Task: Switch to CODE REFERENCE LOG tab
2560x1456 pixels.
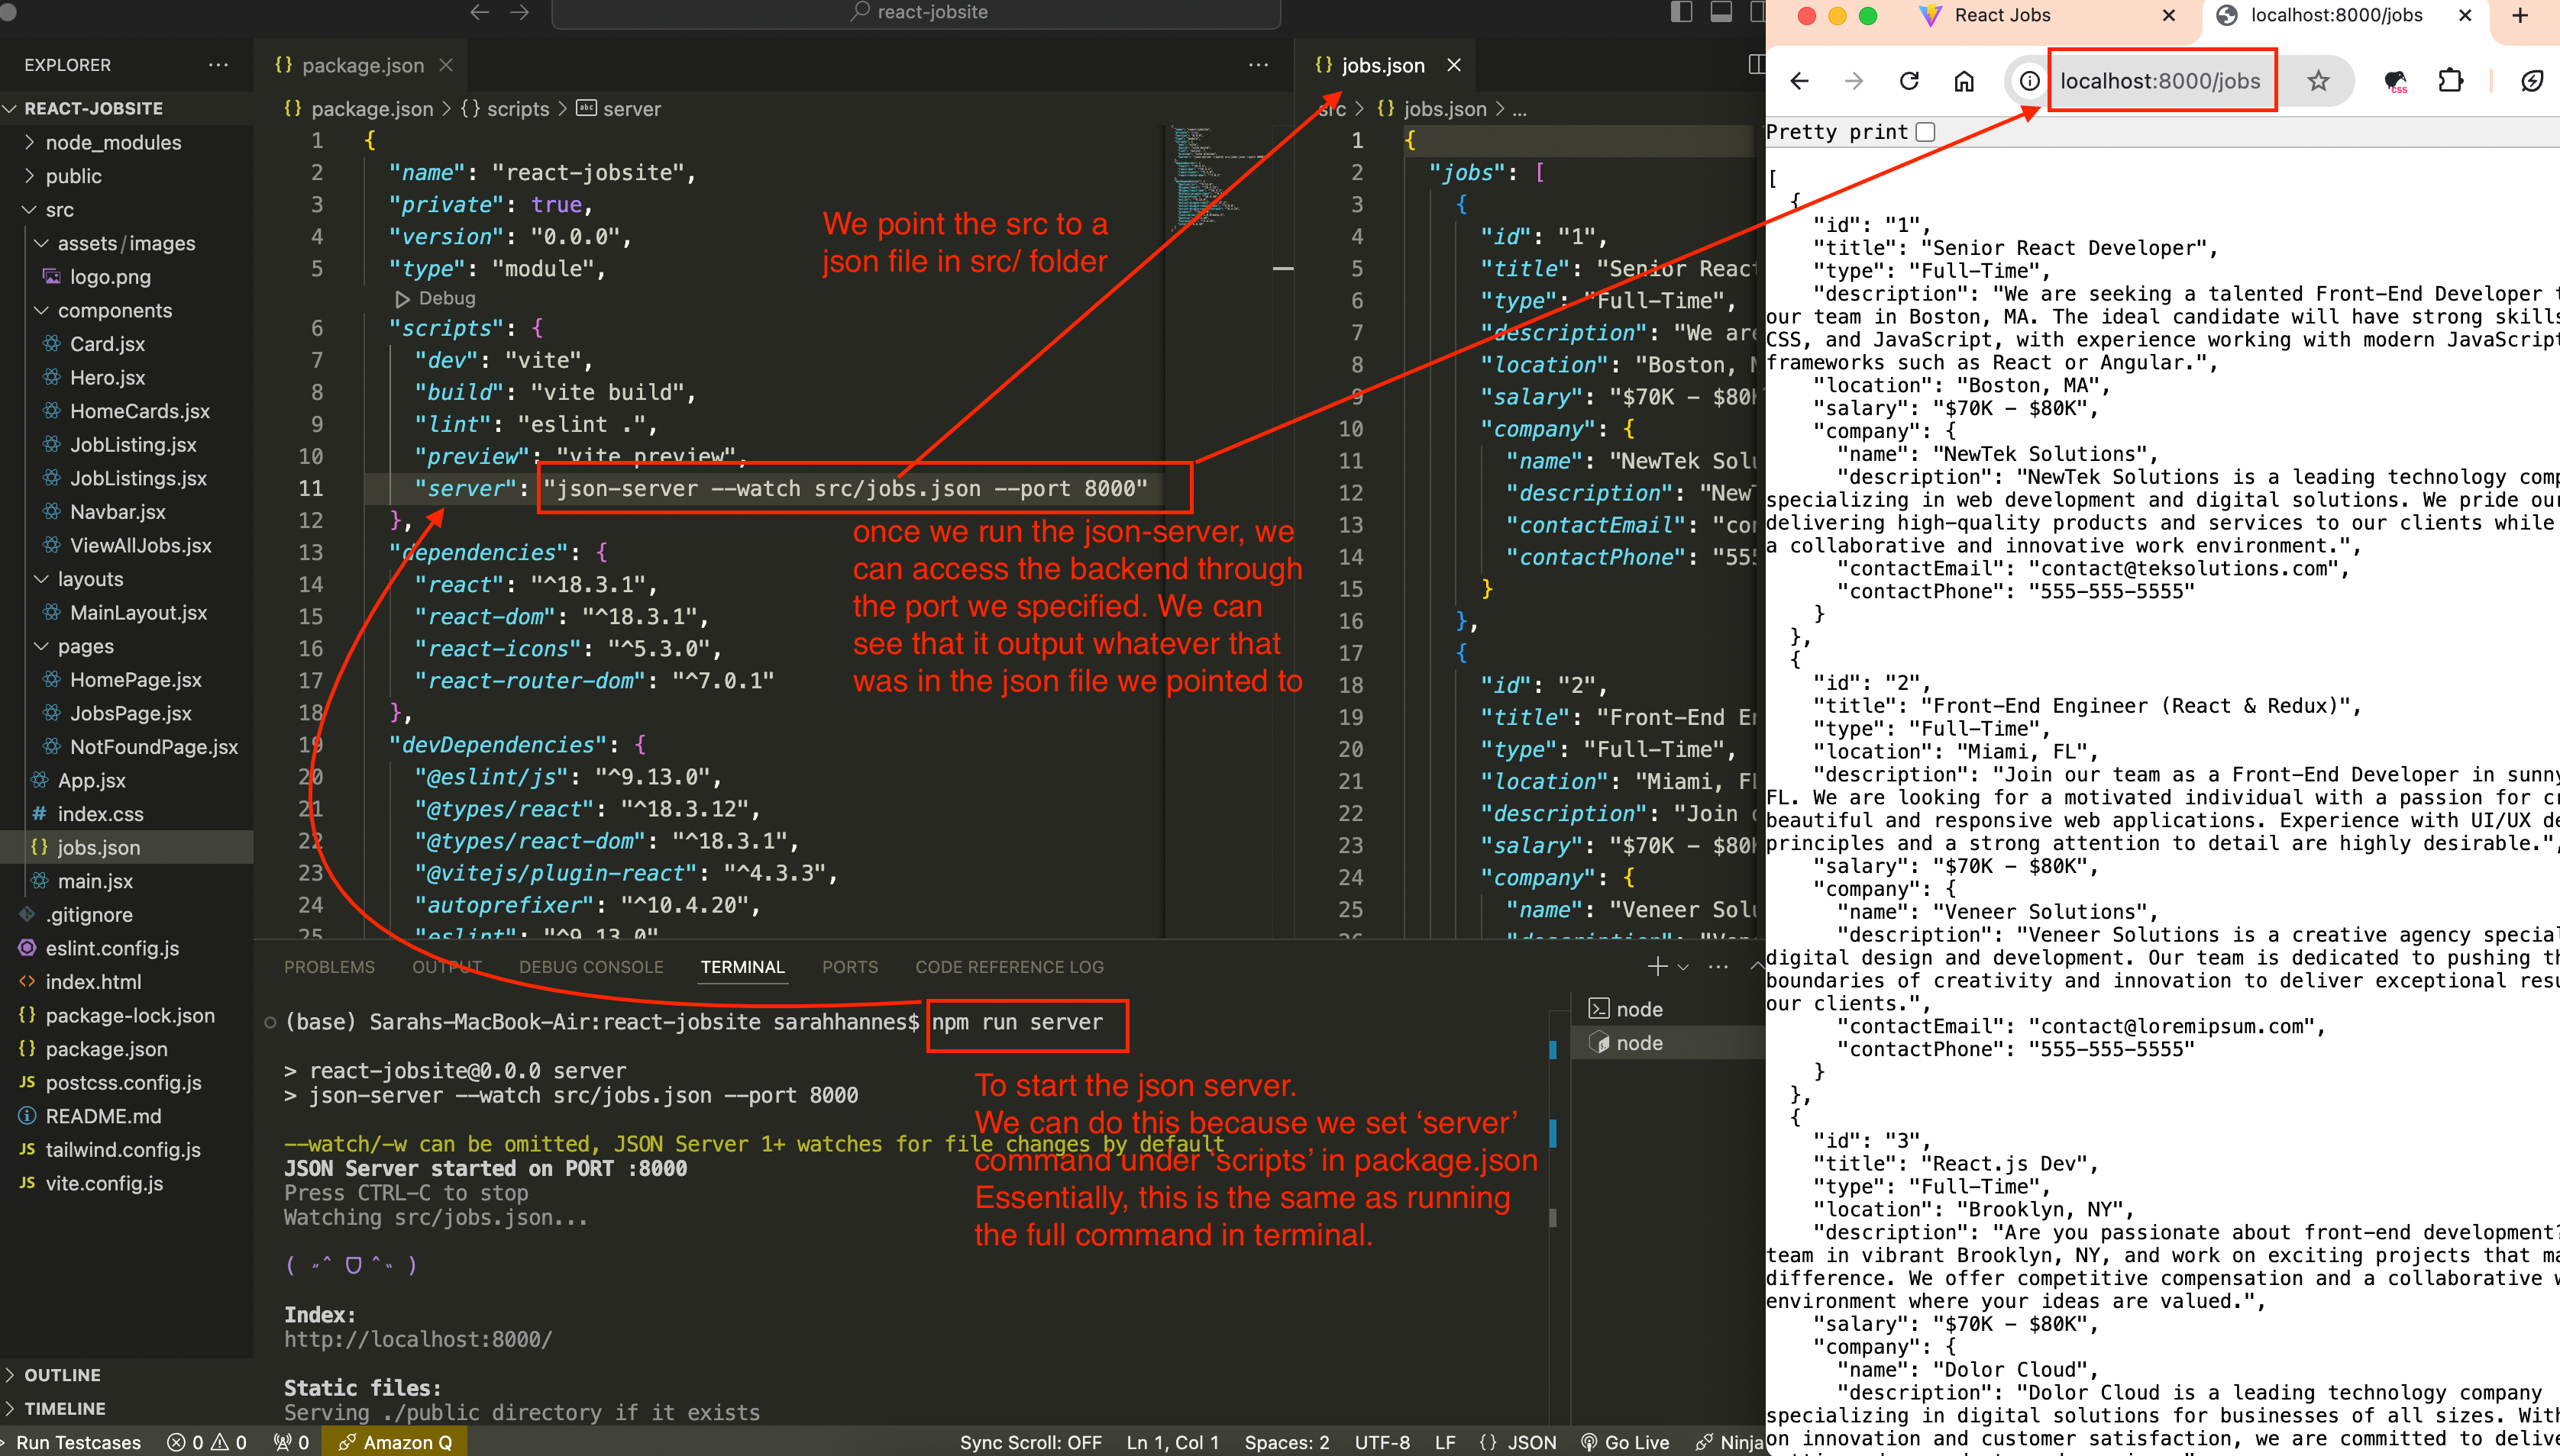Action: [1009, 967]
